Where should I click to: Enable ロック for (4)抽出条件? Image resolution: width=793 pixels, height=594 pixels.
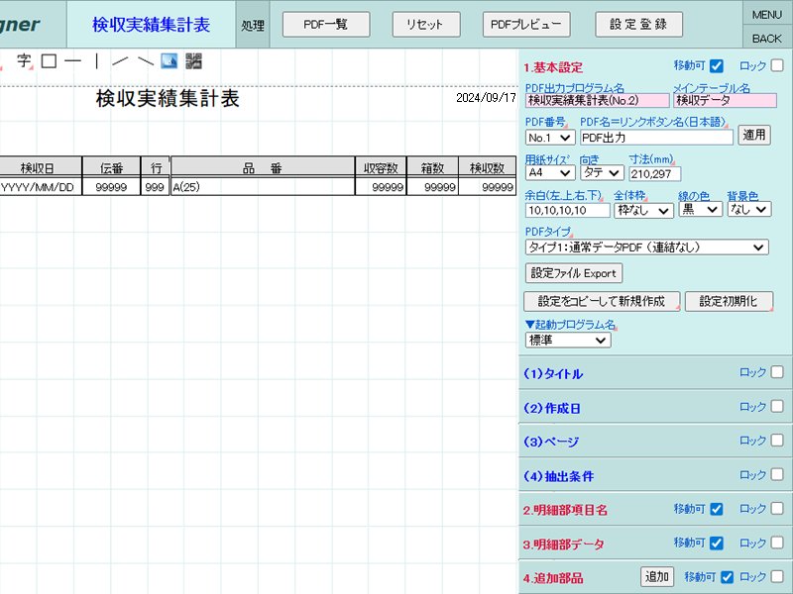(x=777, y=474)
